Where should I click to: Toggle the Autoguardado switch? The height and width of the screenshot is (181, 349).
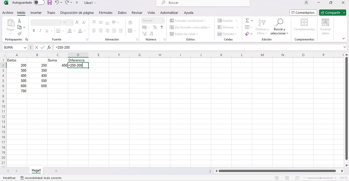(x=39, y=3)
